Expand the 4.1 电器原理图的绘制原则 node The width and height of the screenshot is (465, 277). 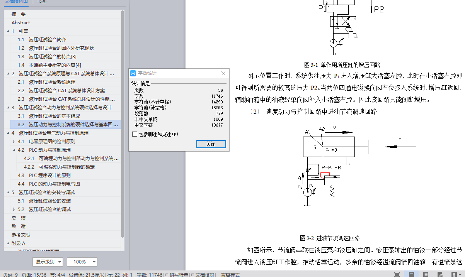[x=14, y=142]
